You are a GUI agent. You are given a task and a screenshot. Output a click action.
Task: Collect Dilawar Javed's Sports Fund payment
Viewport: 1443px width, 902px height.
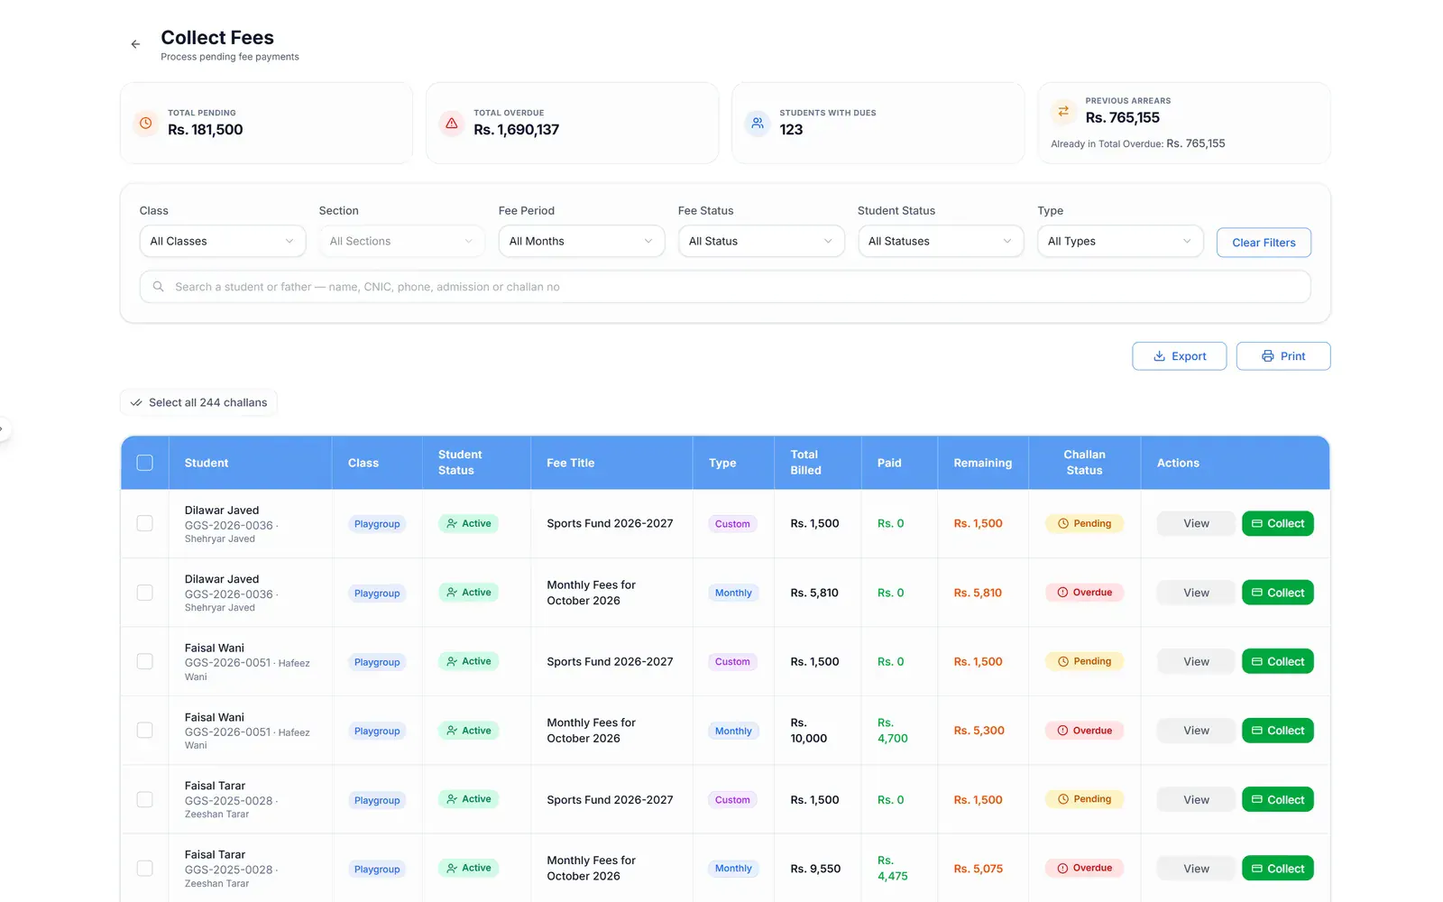point(1277,523)
